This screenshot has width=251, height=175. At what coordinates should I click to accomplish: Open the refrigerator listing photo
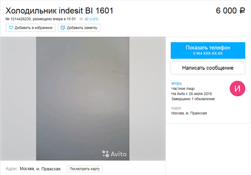82,98
